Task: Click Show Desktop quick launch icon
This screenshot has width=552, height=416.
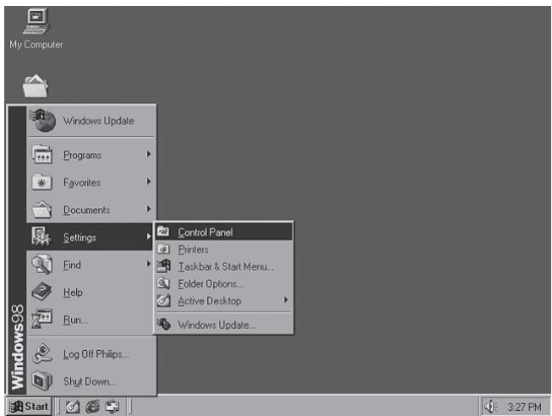Action: 73,407
